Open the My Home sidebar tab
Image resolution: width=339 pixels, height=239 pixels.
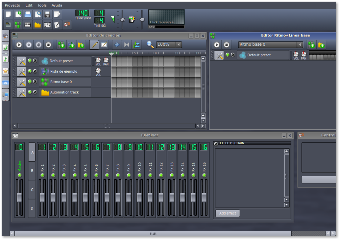click(6, 83)
